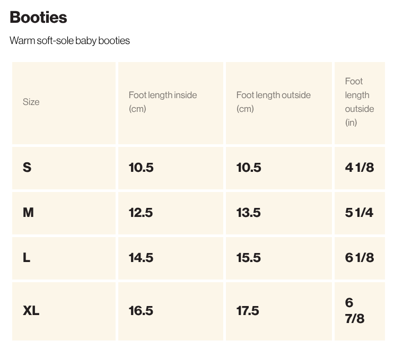Click the 'Foot length outside (in)' header
Screen dimensions: 394x349
359,102
